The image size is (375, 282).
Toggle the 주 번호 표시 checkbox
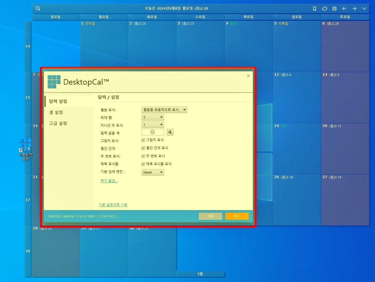(x=143, y=156)
